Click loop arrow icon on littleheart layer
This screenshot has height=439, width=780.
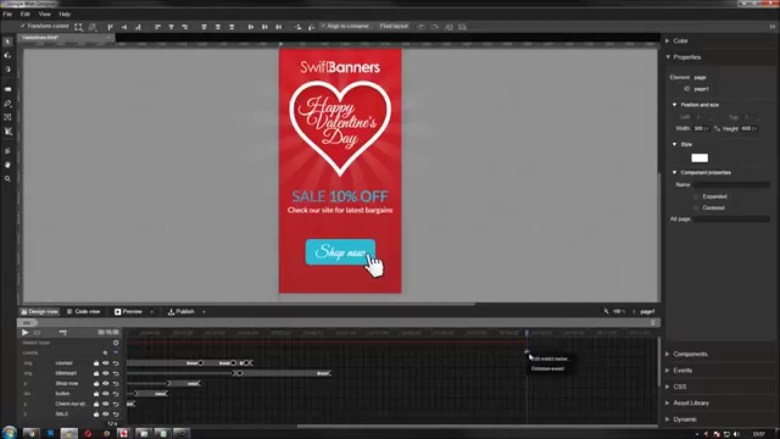tap(115, 373)
